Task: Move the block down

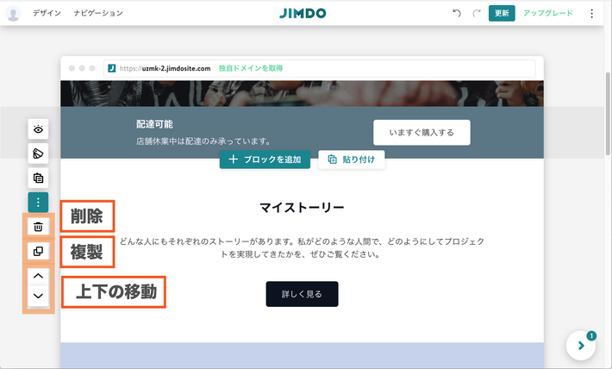Action: (x=38, y=296)
